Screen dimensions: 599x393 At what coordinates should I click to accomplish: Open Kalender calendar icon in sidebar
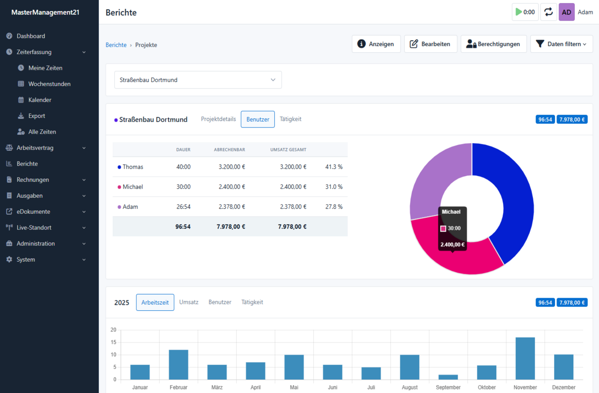21,100
